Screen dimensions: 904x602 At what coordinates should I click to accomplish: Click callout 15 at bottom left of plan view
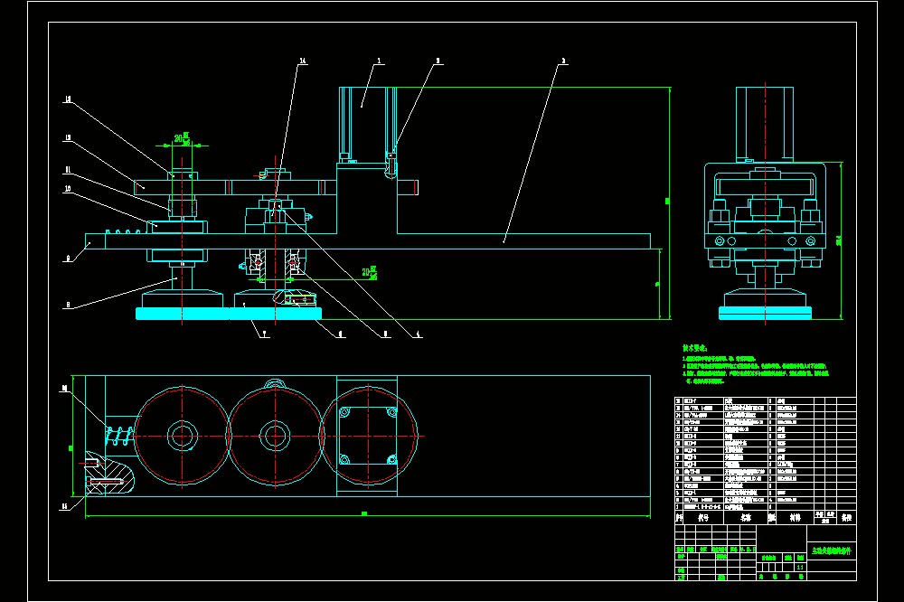point(64,506)
